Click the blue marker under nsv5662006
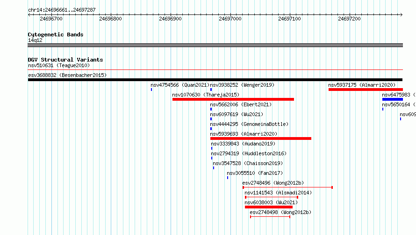This screenshot has width=416, height=235. tap(211, 109)
